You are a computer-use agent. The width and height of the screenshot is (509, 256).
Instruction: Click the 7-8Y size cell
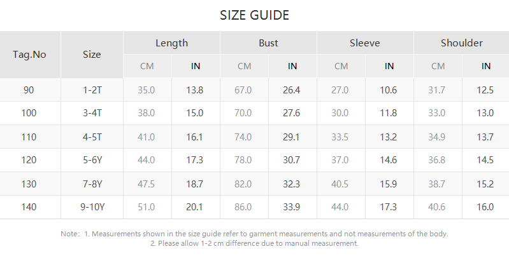coord(92,184)
